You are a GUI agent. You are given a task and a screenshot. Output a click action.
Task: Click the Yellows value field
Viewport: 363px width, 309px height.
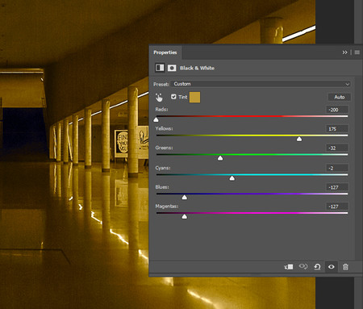point(337,128)
